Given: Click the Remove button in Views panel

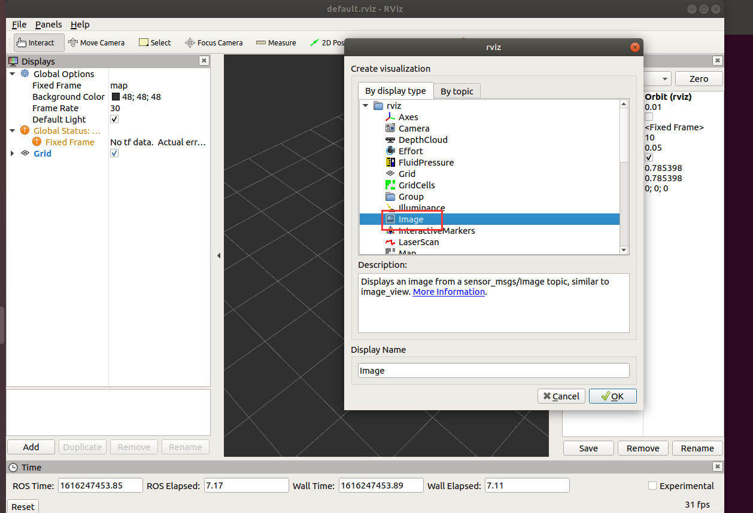Looking at the screenshot, I should tap(643, 448).
